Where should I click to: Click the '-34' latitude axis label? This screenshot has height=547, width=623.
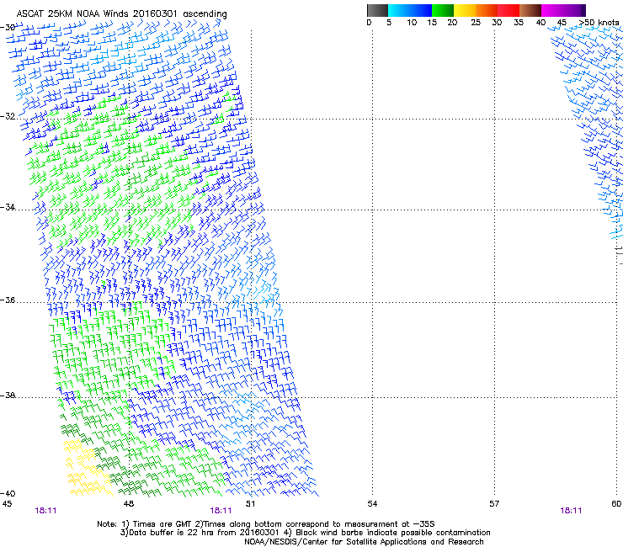pos(8,207)
